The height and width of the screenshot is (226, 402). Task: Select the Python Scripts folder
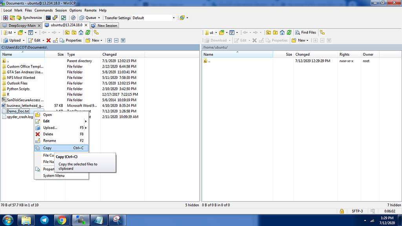coord(18,89)
